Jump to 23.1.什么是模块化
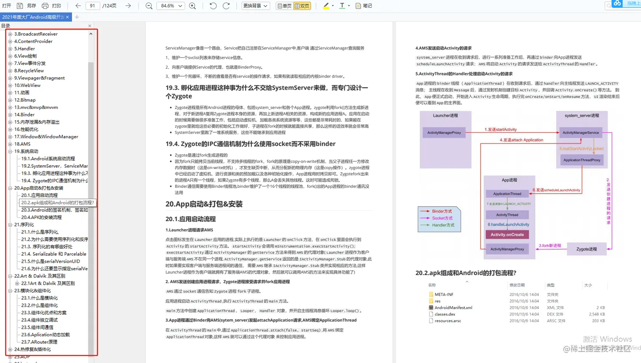Image resolution: width=641 pixels, height=363 pixels. click(x=40, y=298)
